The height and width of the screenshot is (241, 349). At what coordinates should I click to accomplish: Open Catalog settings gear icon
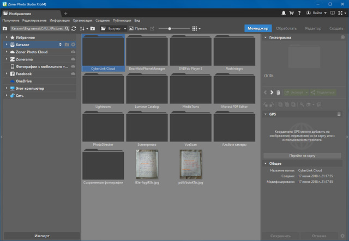[74, 45]
